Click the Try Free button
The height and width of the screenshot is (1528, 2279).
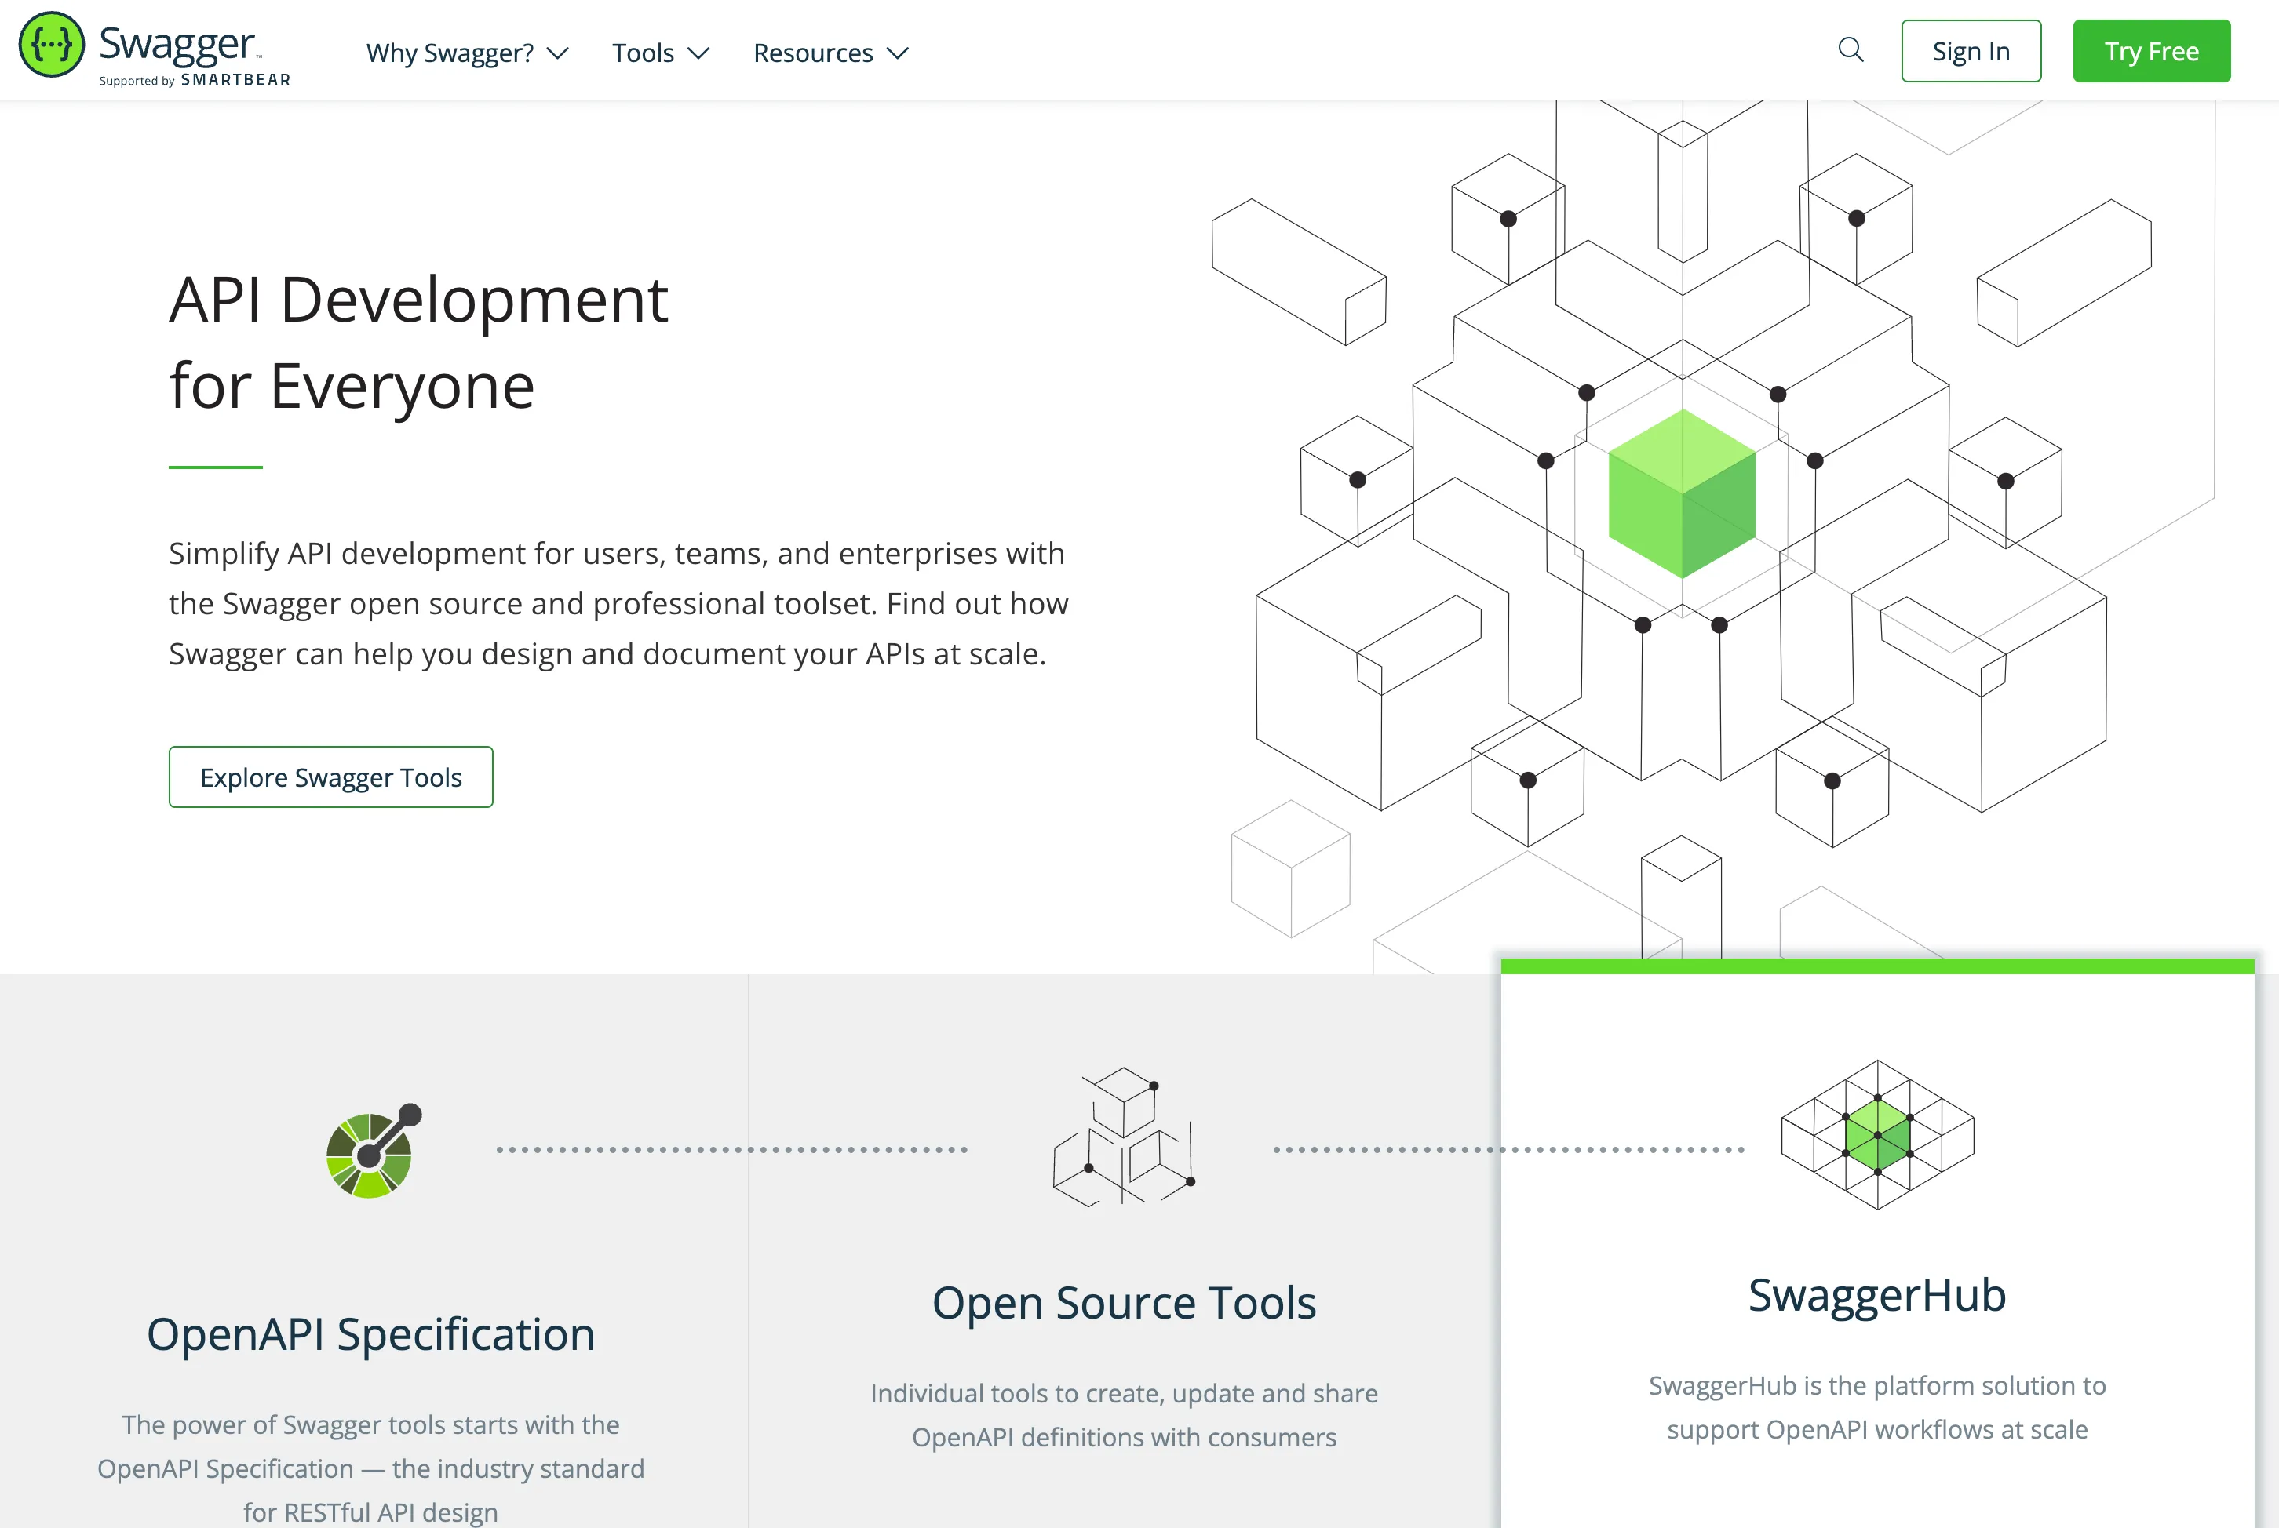(x=2151, y=51)
